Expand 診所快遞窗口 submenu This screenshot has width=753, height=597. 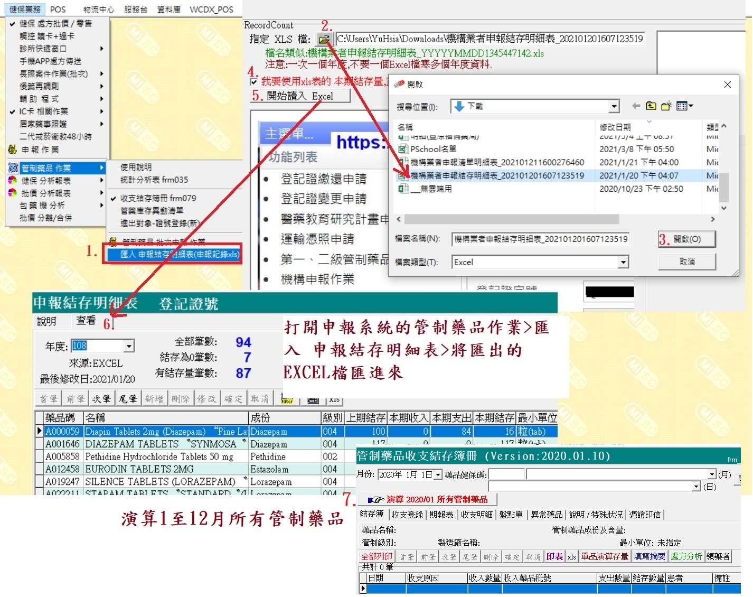55,49
